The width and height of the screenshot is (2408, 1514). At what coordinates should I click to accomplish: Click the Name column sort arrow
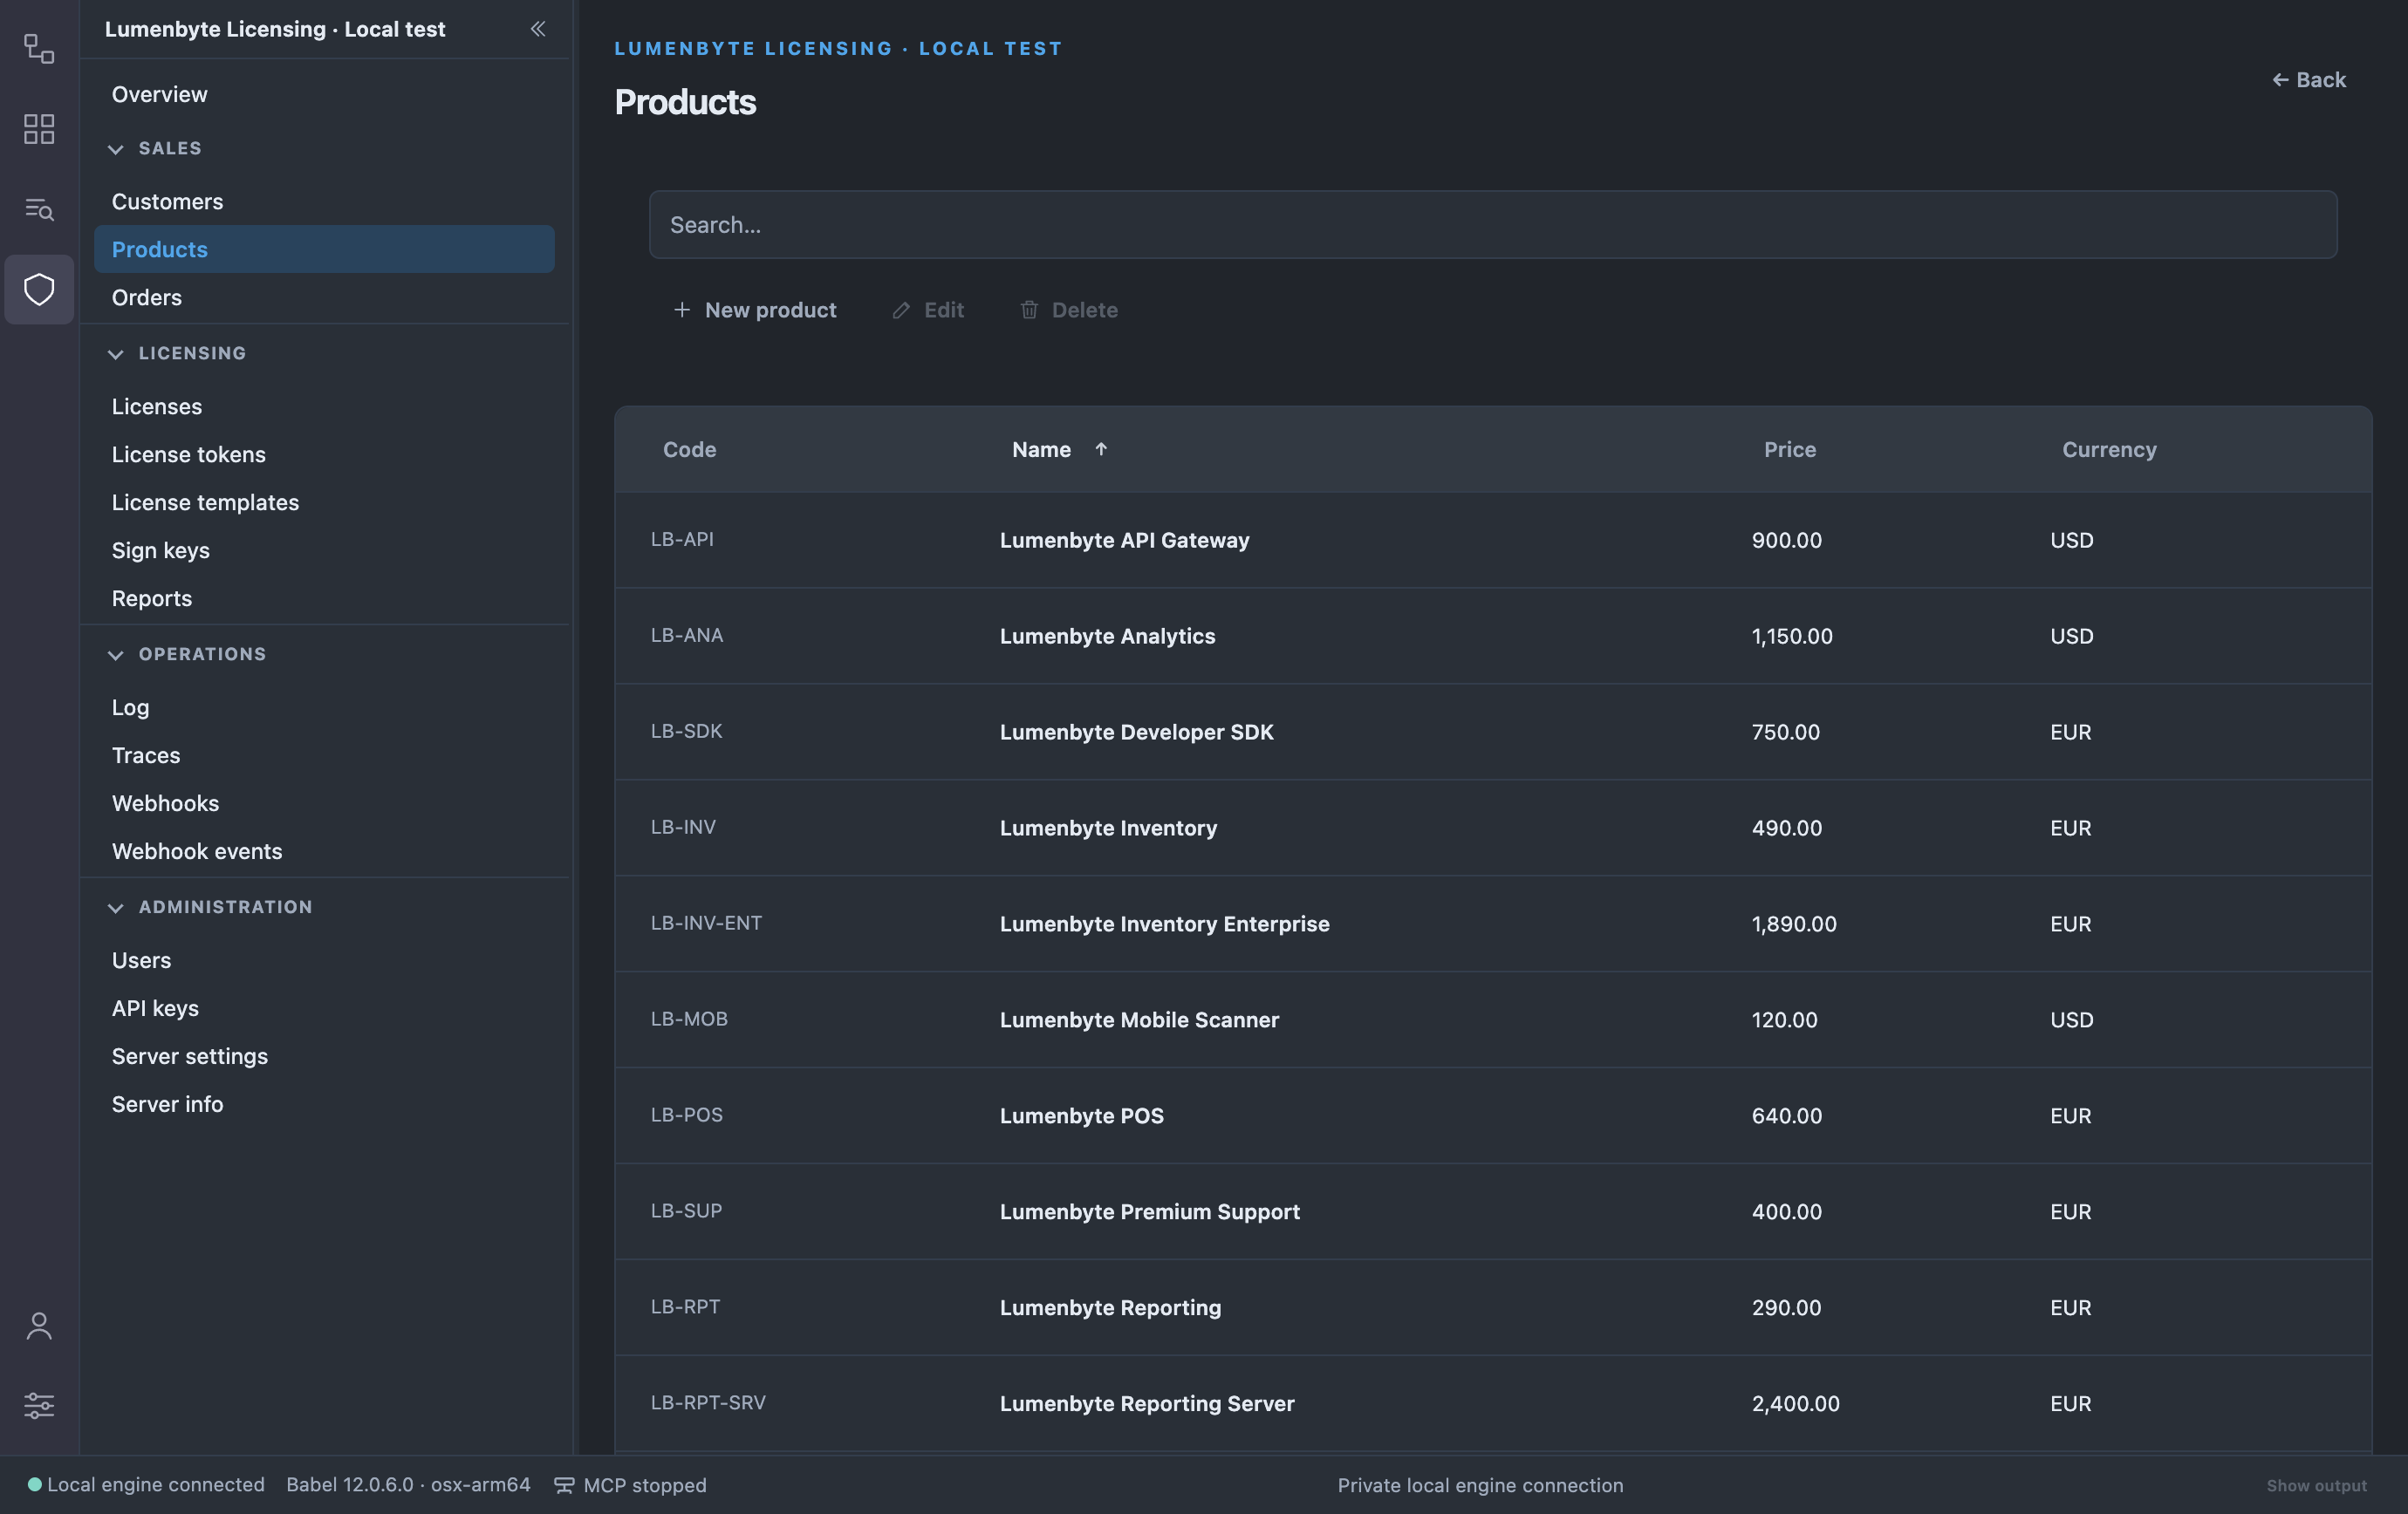pyautogui.click(x=1101, y=450)
